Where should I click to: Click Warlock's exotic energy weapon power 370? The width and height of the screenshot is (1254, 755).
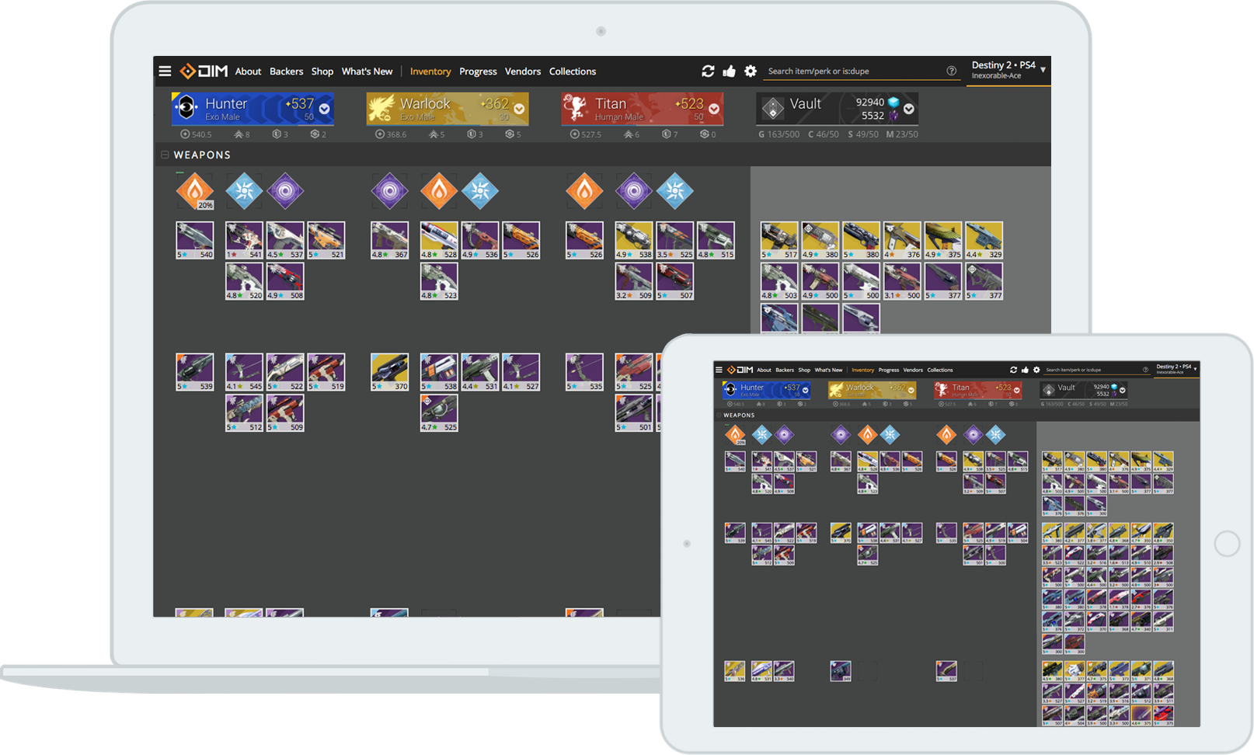[390, 373]
